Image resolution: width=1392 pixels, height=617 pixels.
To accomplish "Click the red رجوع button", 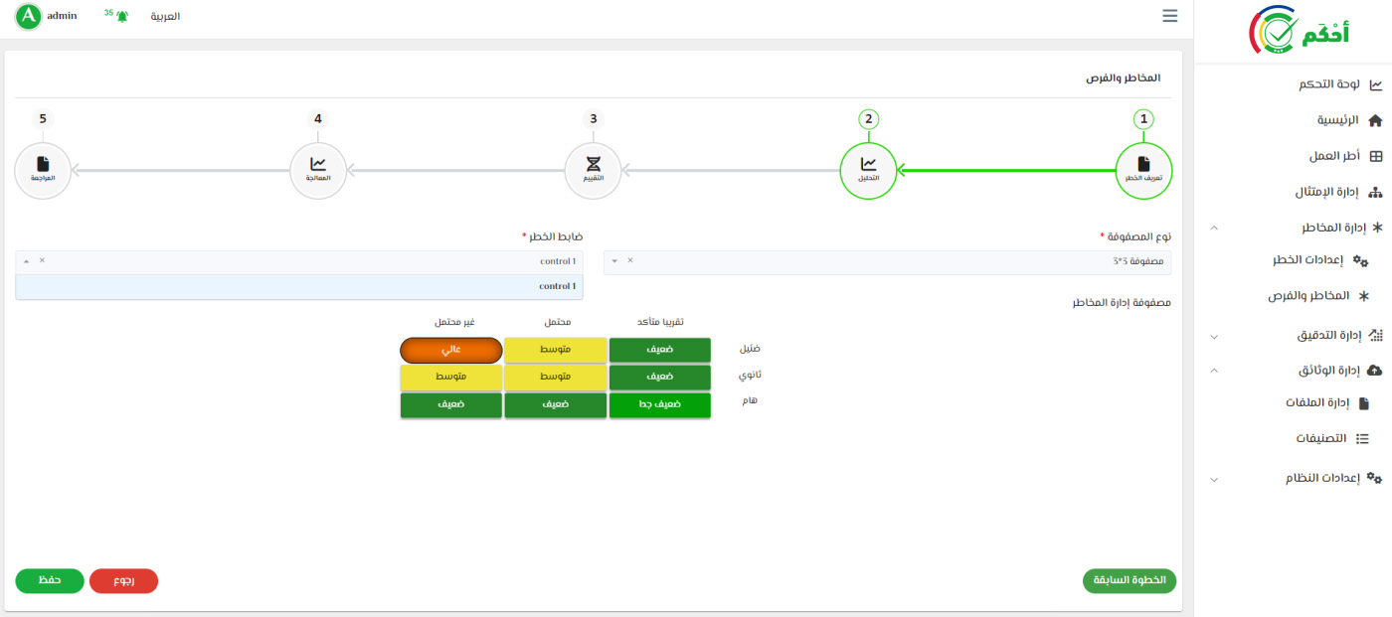I will pos(124,580).
